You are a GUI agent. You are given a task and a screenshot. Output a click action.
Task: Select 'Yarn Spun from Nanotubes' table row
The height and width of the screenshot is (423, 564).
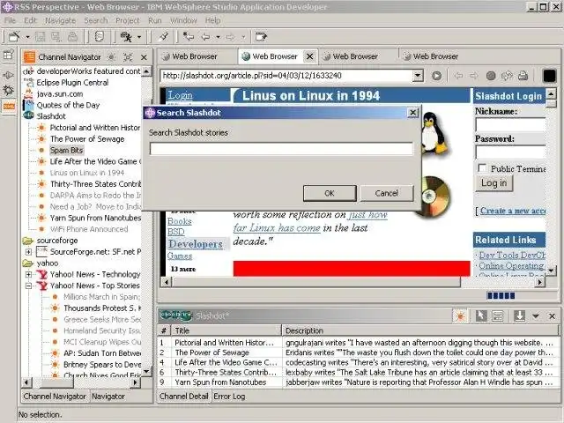coord(359,382)
